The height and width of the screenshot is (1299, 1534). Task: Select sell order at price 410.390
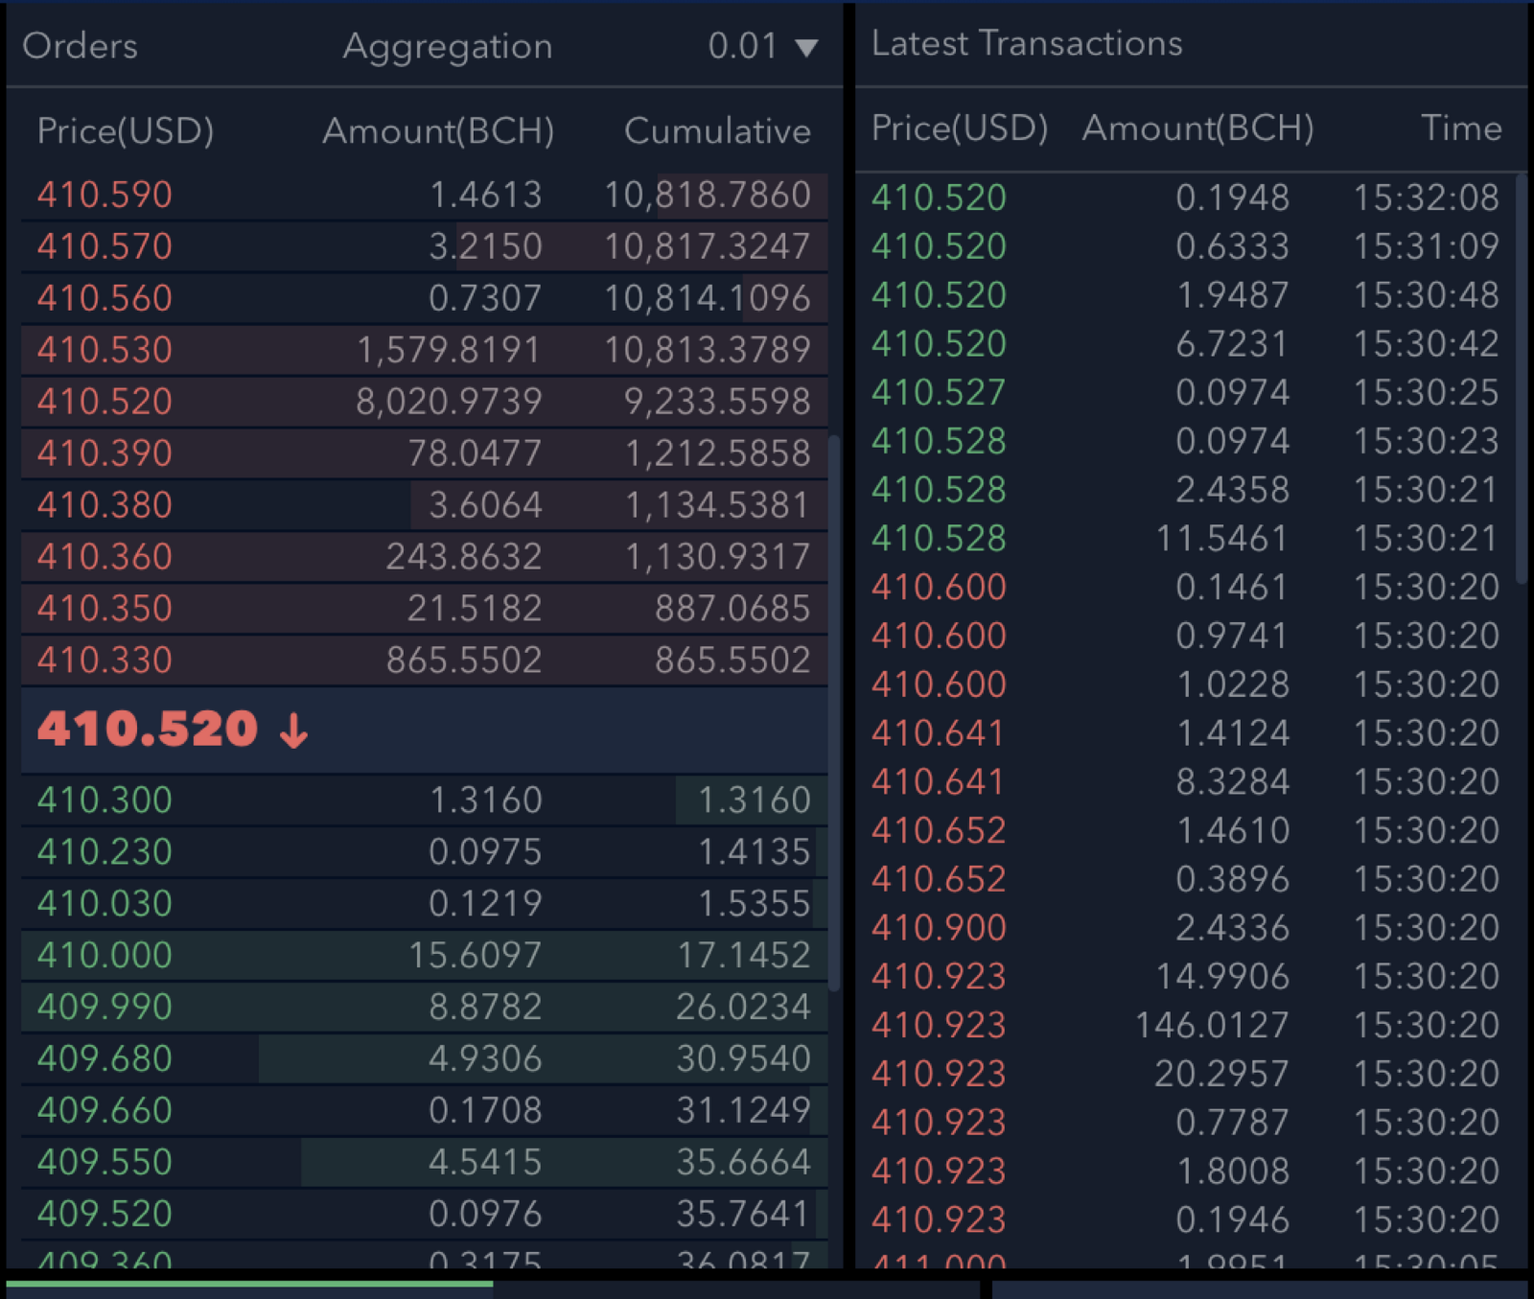click(x=424, y=453)
